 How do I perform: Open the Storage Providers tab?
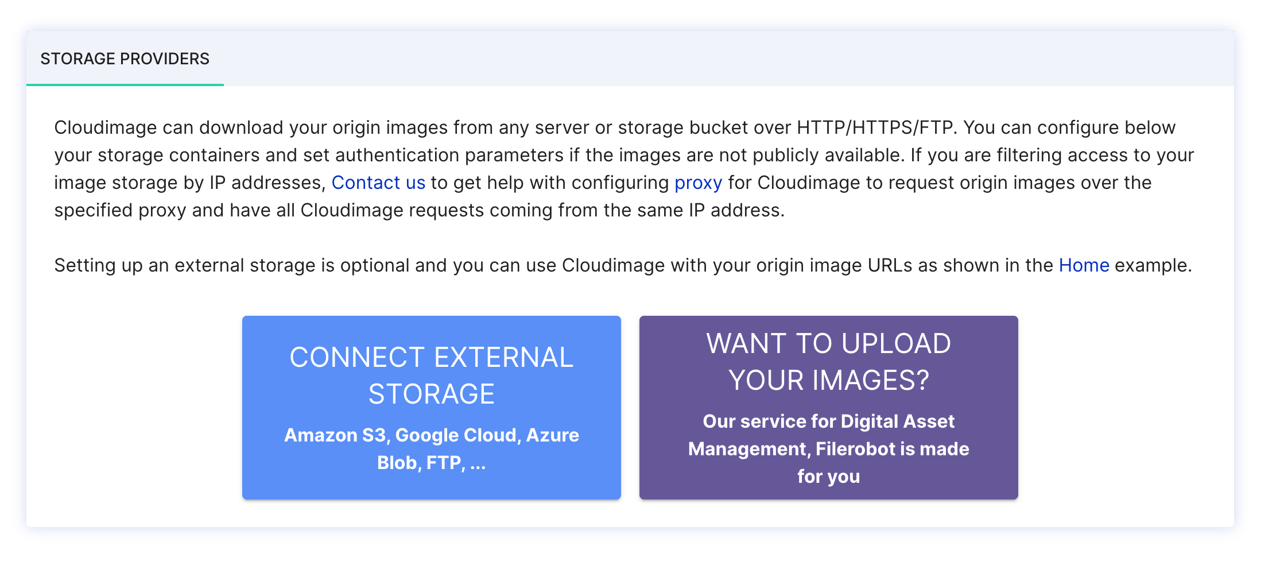point(125,59)
